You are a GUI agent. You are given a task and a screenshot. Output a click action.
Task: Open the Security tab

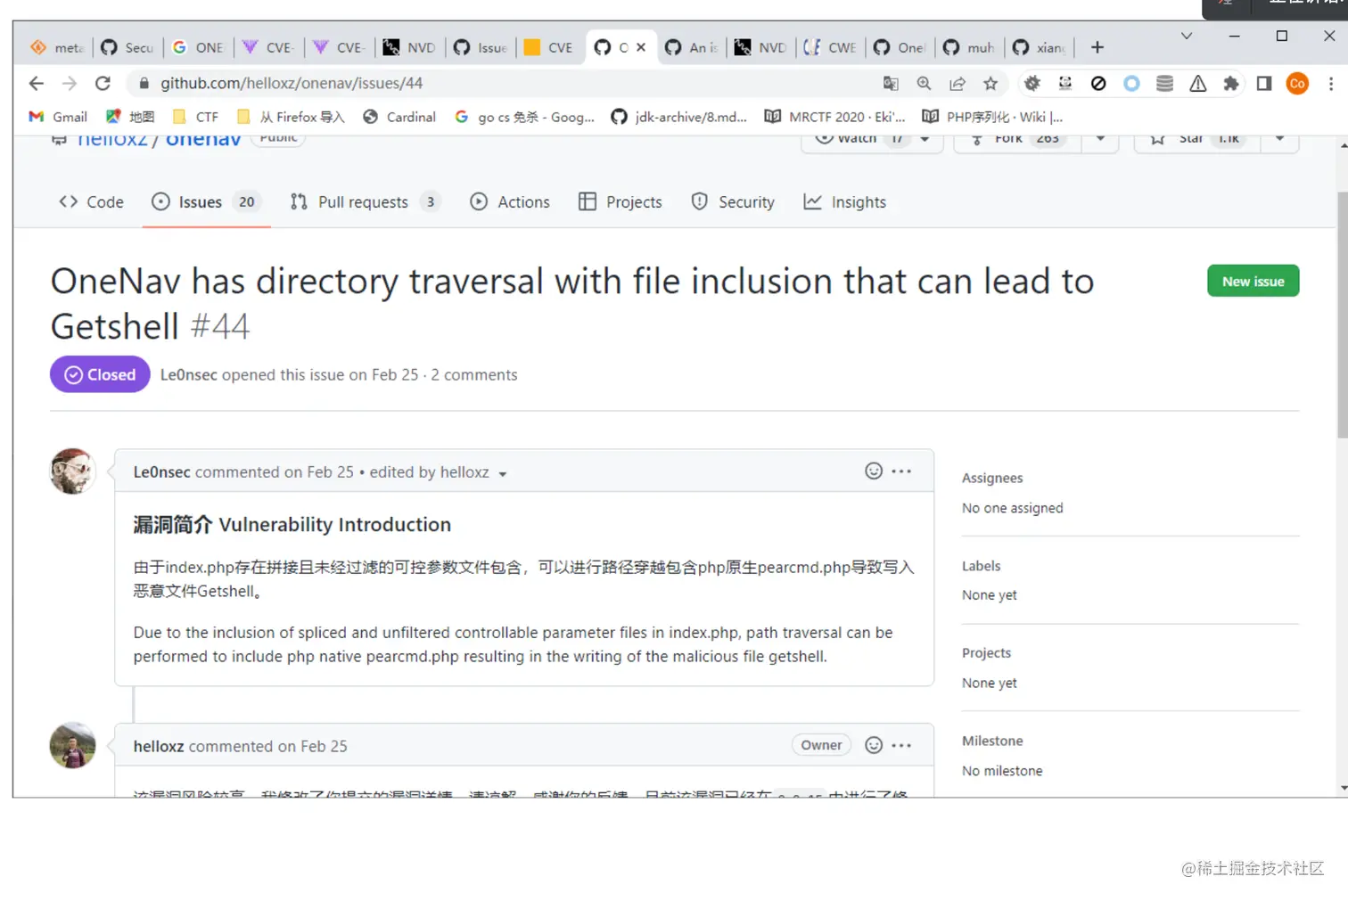[x=733, y=202]
